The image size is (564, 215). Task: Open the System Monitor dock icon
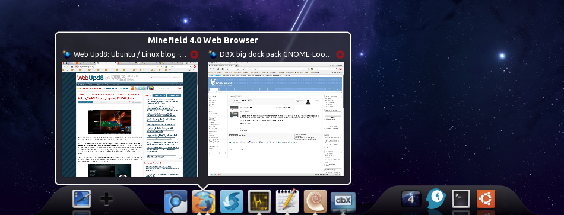(x=259, y=201)
